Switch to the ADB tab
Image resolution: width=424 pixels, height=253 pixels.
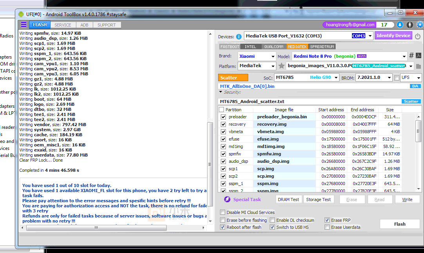[84, 25]
